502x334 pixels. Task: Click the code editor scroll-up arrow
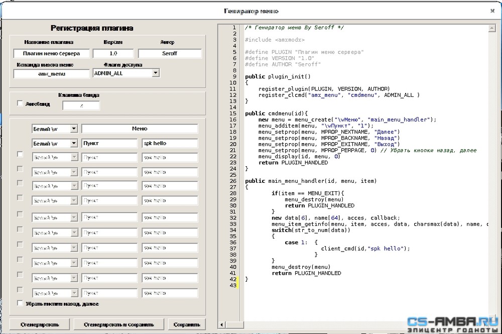492,28
